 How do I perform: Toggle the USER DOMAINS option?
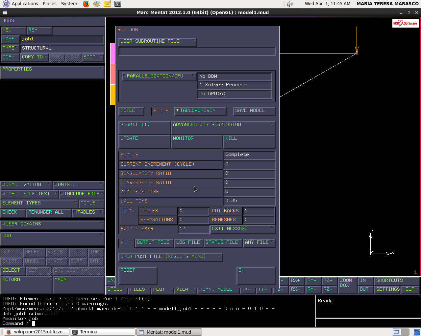pos(3,224)
